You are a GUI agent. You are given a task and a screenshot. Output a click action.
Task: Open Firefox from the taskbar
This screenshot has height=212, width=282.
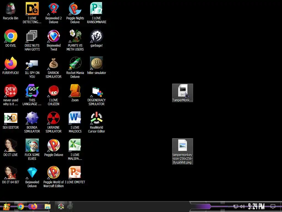34,206
